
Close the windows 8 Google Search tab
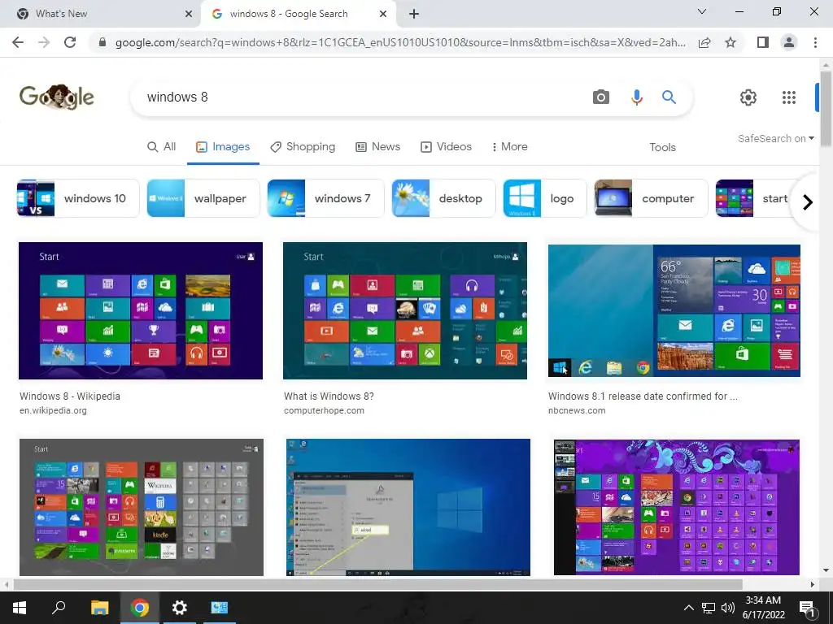pyautogui.click(x=383, y=14)
